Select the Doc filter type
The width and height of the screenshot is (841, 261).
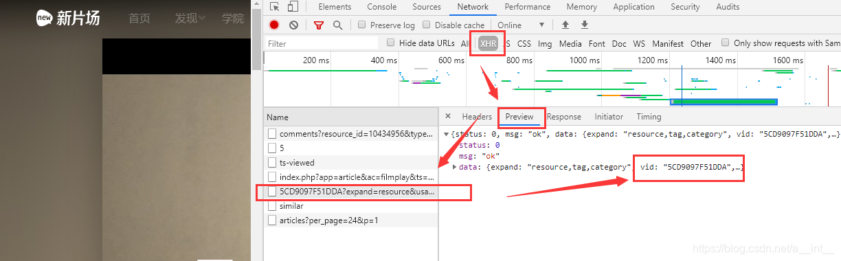(x=619, y=43)
